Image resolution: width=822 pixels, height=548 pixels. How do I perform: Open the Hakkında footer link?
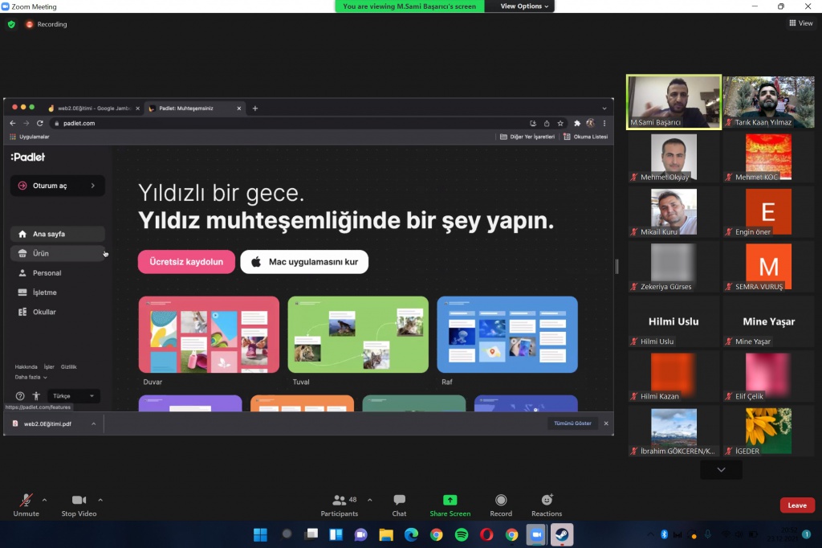26,367
